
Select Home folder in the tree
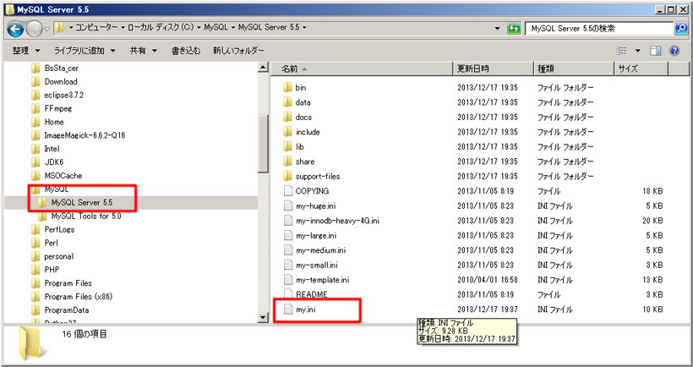click(x=54, y=122)
